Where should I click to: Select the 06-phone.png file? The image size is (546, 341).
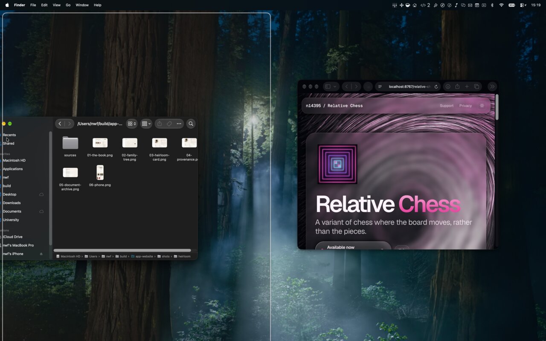[x=100, y=176]
